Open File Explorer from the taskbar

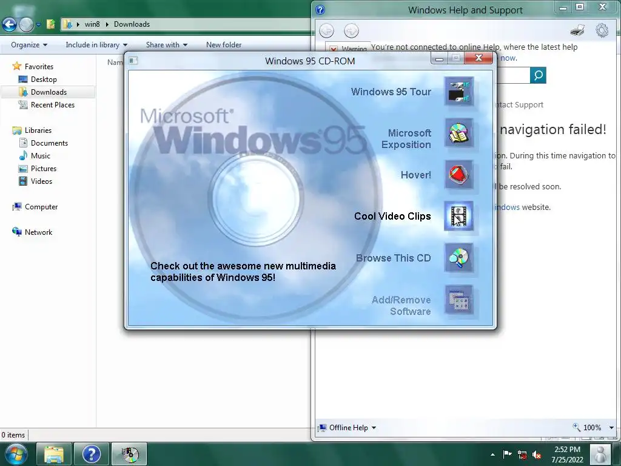54,454
